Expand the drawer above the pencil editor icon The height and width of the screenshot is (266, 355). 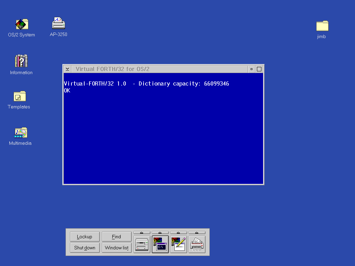click(179, 232)
